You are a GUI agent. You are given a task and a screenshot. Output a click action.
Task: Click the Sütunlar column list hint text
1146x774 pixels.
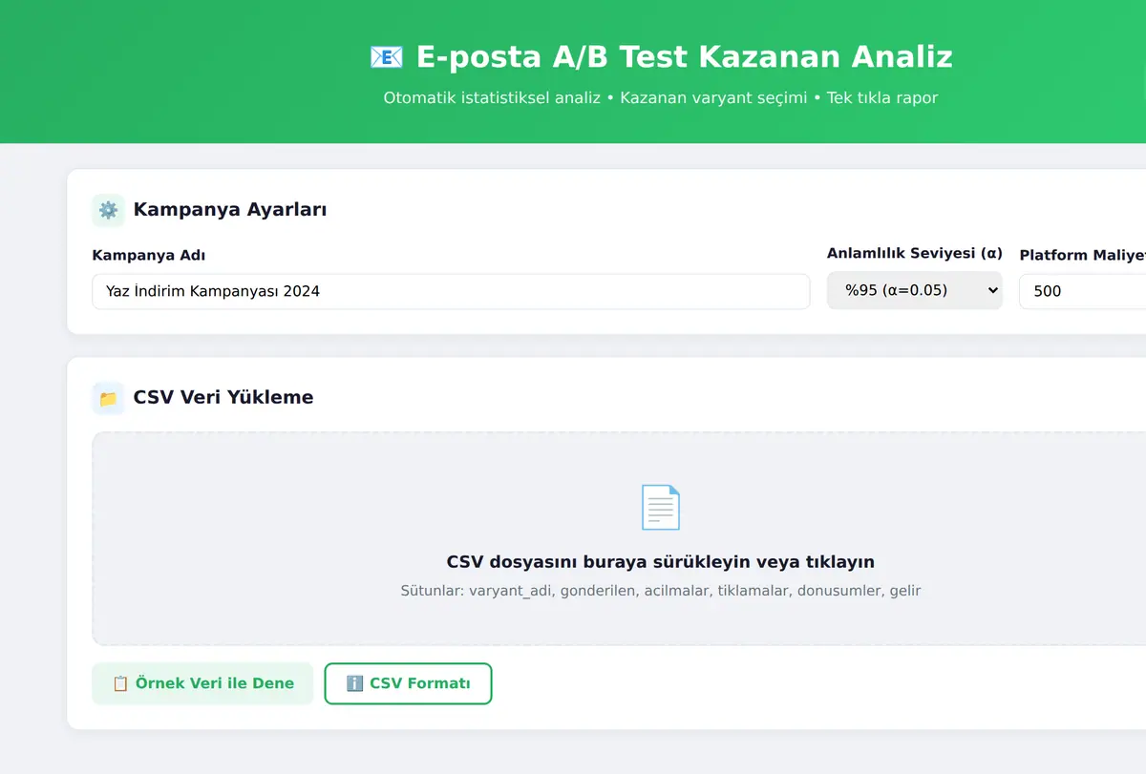(x=661, y=591)
